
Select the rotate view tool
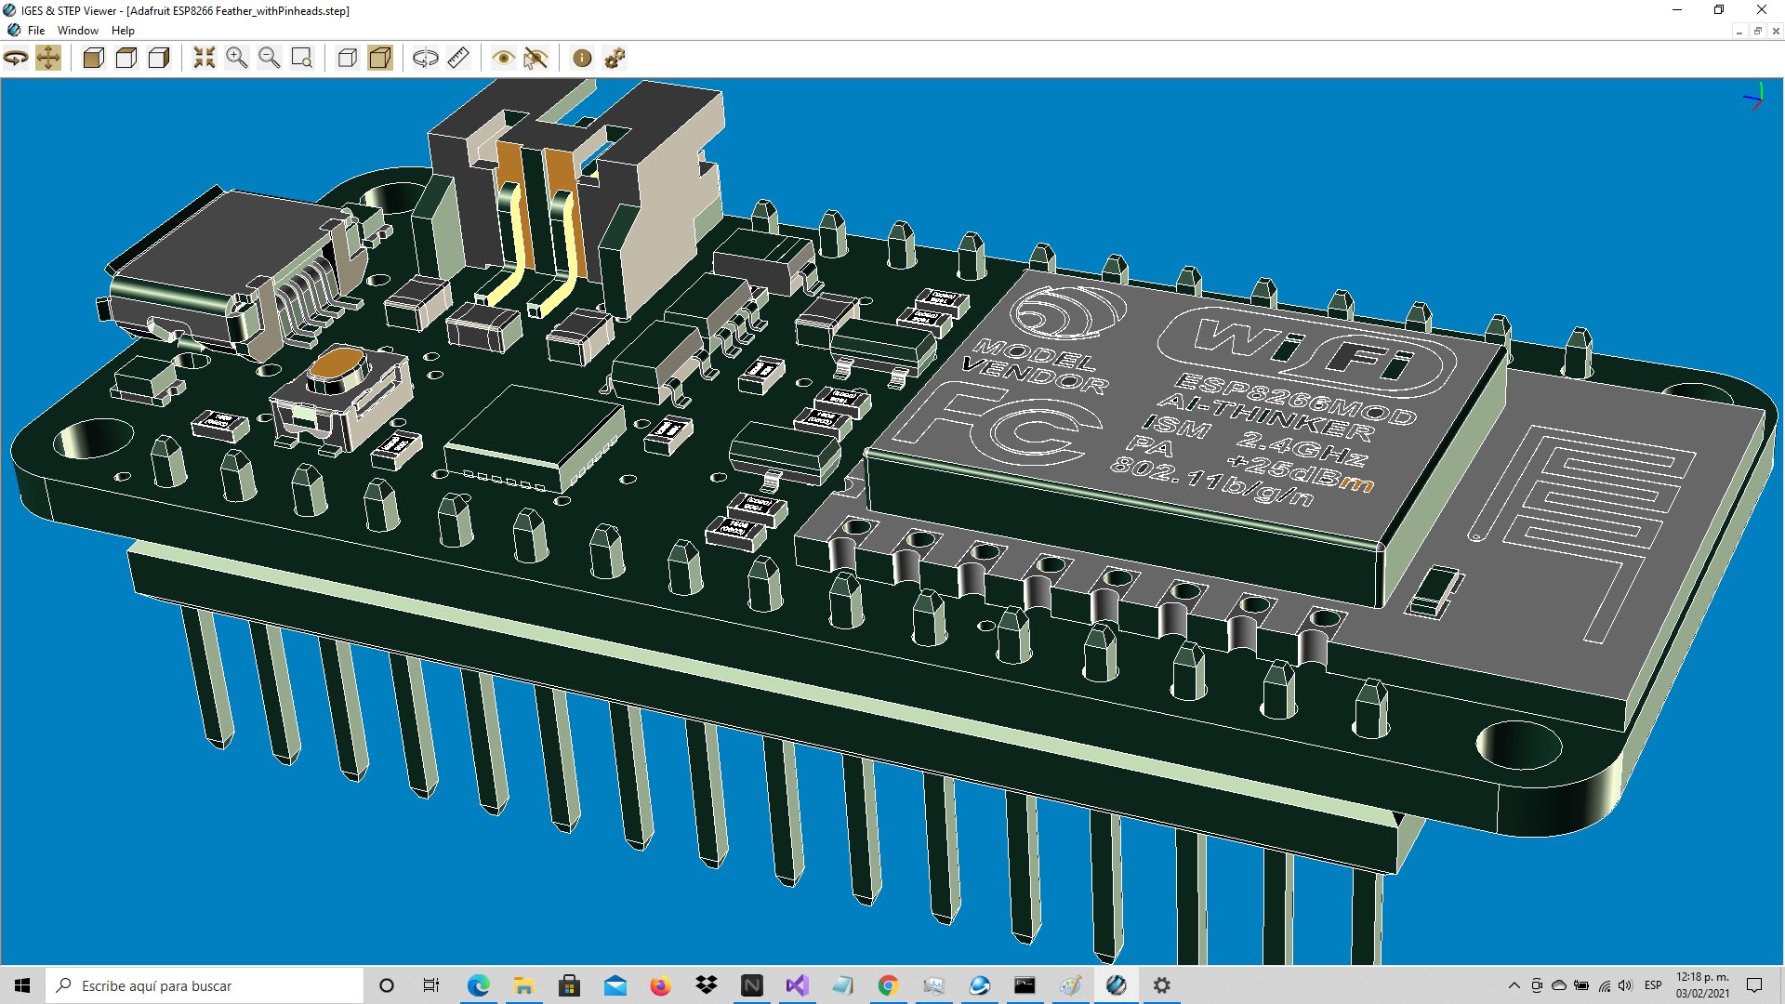pyautogui.click(x=16, y=59)
